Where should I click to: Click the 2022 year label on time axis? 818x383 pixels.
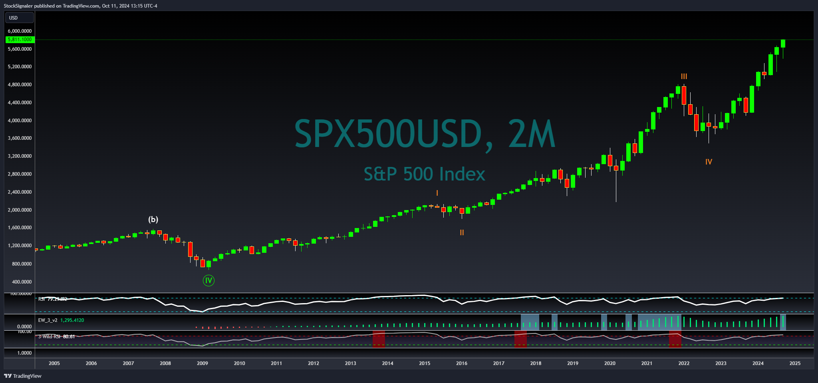[x=684, y=363]
